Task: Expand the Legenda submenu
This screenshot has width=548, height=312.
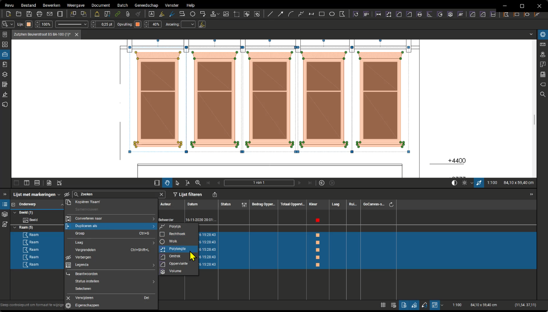Action: coord(111,265)
